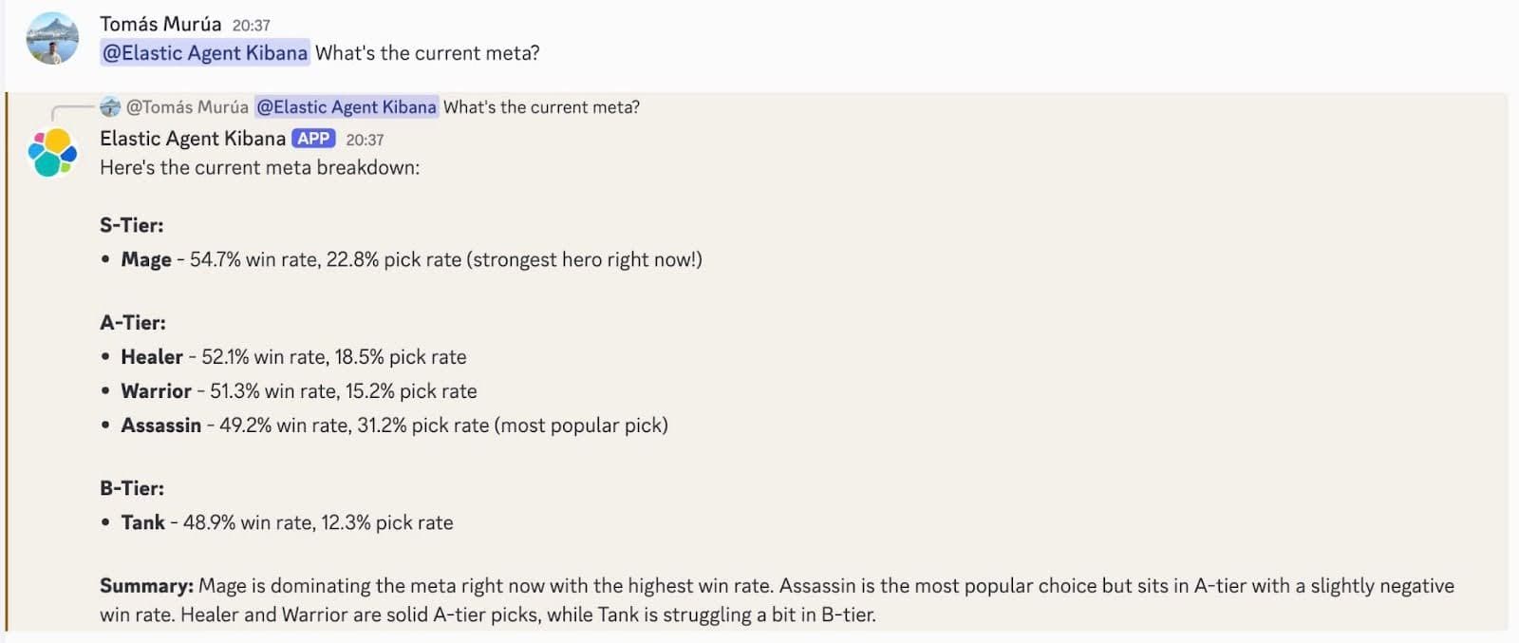Click the @Elastic Agent Kibana mention in Tomás's message
This screenshot has width=1519, height=643.
pyautogui.click(x=205, y=53)
